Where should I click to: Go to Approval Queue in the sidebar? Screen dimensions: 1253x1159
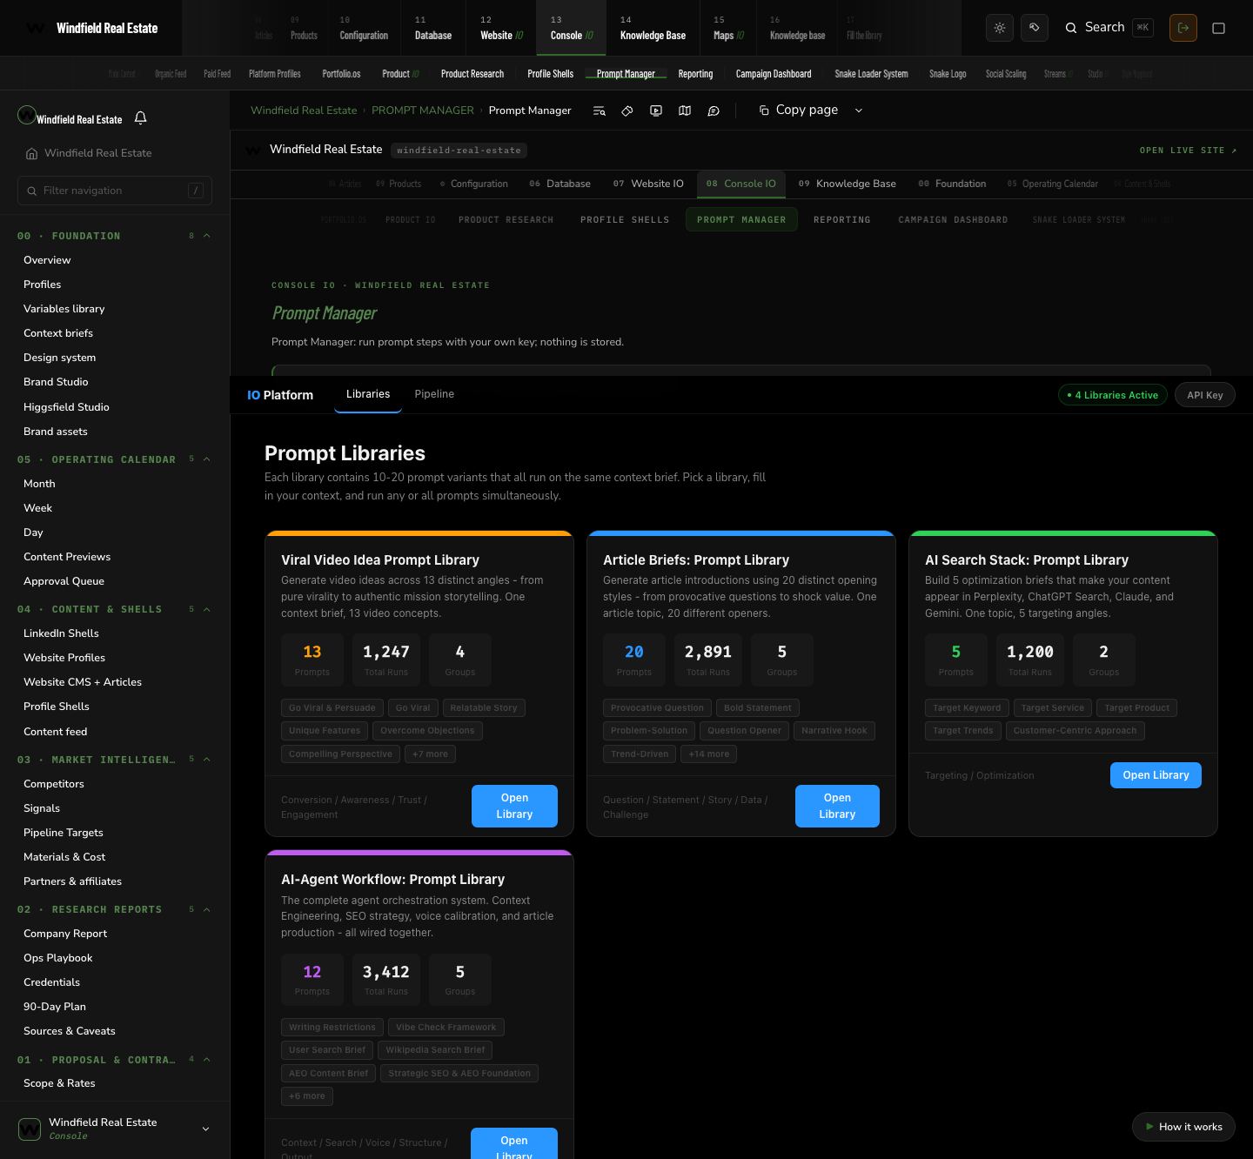64,581
